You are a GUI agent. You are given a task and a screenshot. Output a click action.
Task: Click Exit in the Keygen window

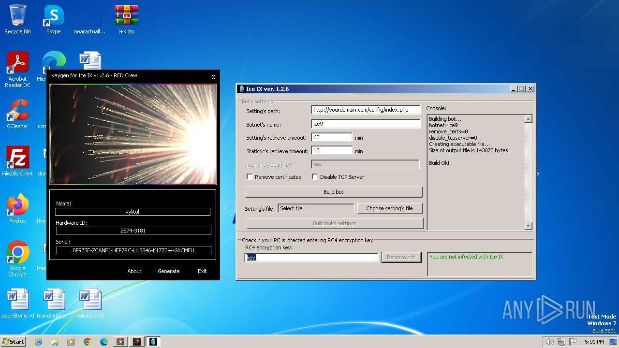point(202,271)
